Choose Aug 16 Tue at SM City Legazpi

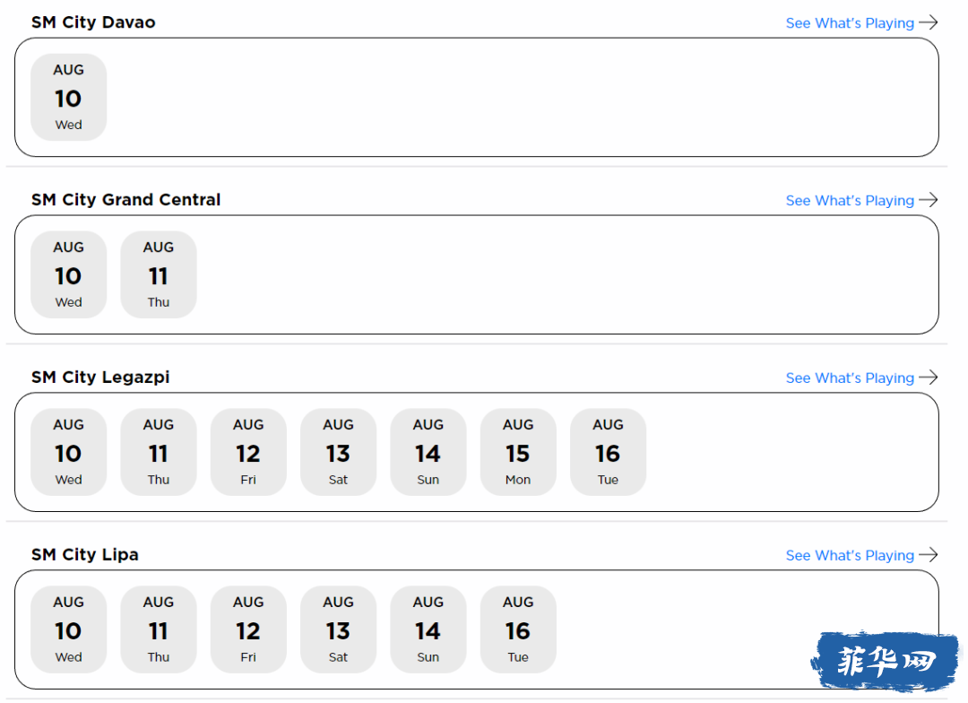[x=608, y=452]
